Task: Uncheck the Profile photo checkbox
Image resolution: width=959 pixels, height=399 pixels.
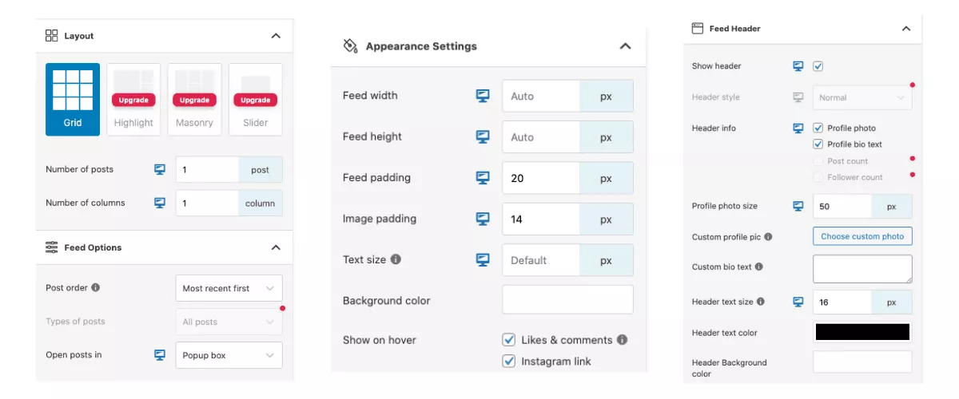Action: (818, 128)
